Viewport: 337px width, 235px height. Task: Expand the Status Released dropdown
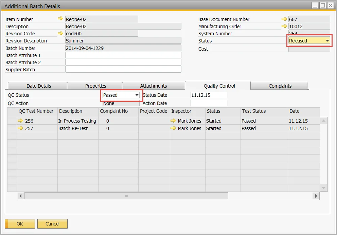(327, 41)
